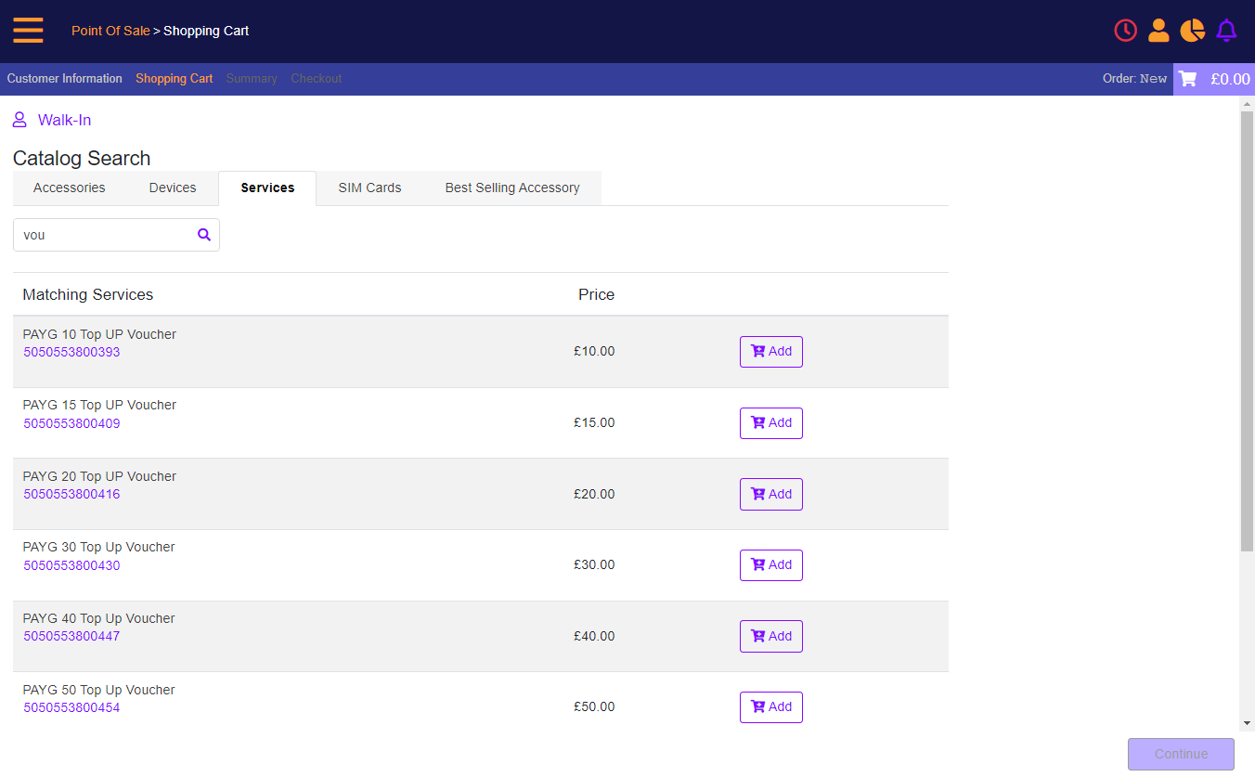Click the vertical scrollbar thumb
The height and width of the screenshot is (777, 1255).
pos(1247,330)
